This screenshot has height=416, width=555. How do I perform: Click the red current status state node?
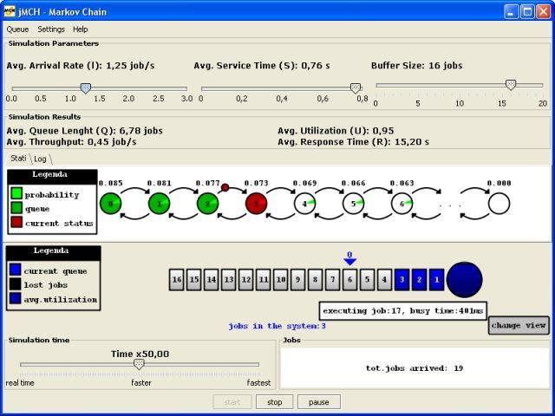[x=256, y=204]
